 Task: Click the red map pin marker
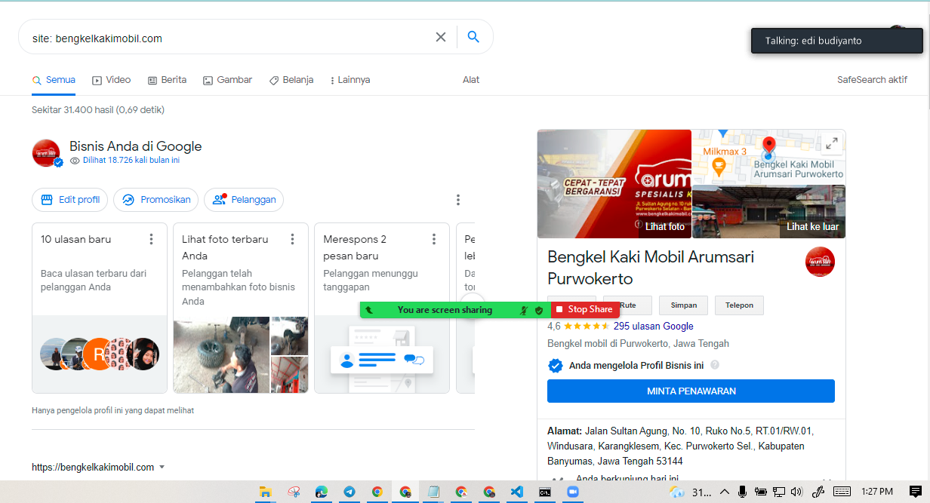[x=768, y=146]
